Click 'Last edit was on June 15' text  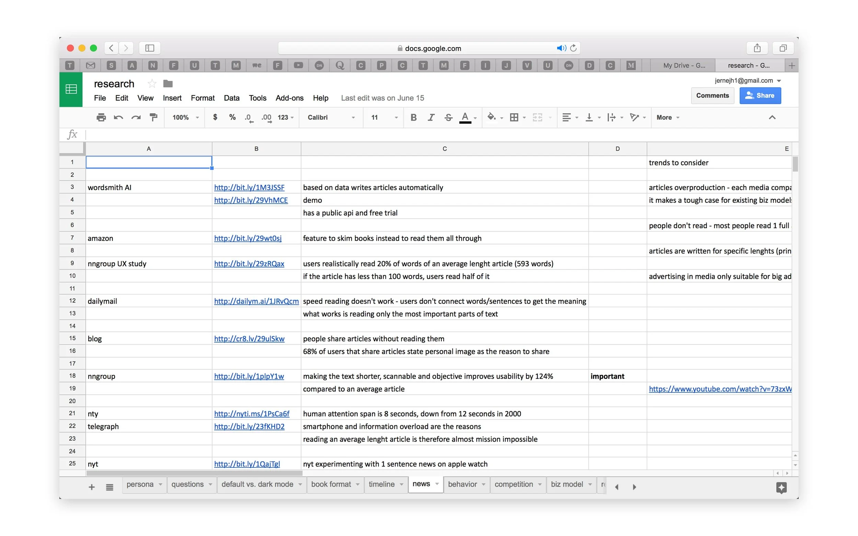tap(382, 98)
